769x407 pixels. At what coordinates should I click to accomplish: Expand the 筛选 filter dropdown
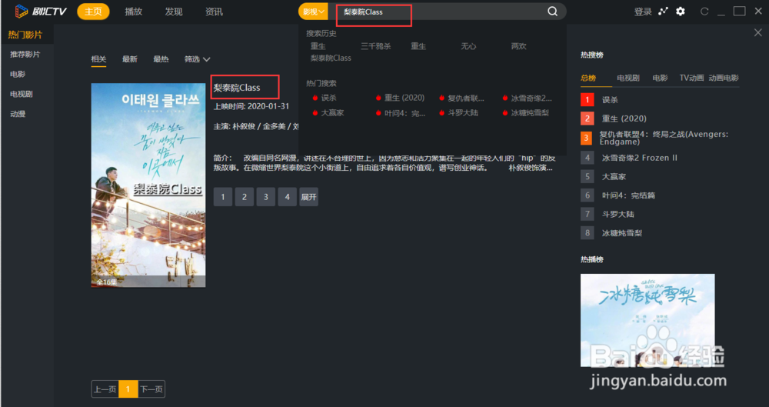click(197, 59)
